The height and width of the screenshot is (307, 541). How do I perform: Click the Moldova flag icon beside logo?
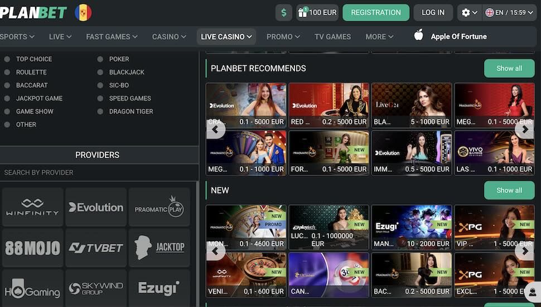pyautogui.click(x=83, y=12)
